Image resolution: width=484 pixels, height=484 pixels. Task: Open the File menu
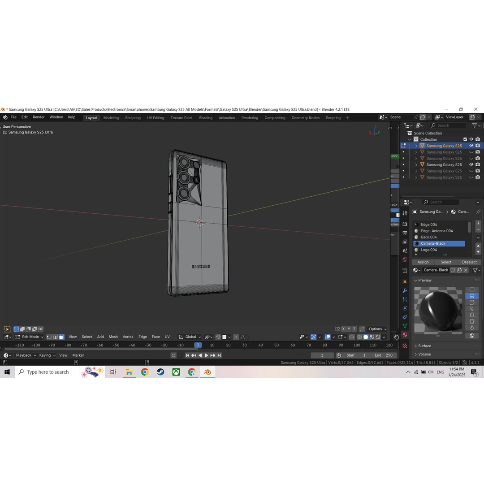pos(13,117)
